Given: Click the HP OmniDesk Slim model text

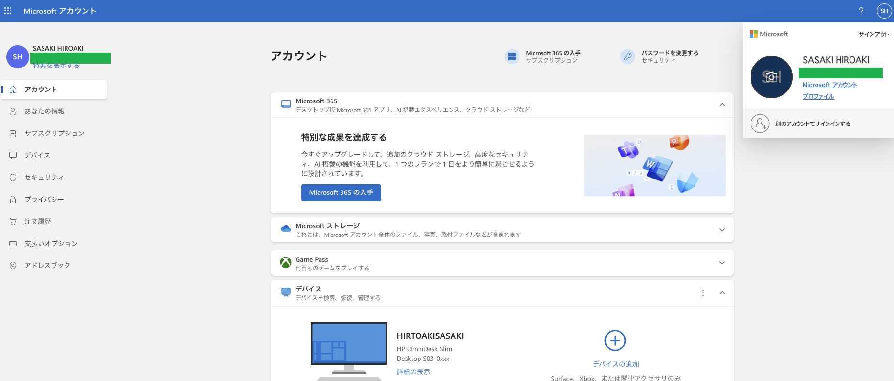Looking at the screenshot, I should (424, 354).
